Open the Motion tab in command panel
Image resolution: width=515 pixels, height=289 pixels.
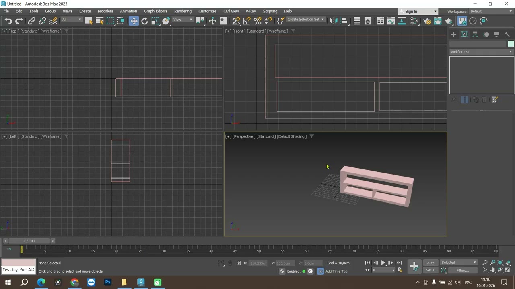click(x=486, y=35)
